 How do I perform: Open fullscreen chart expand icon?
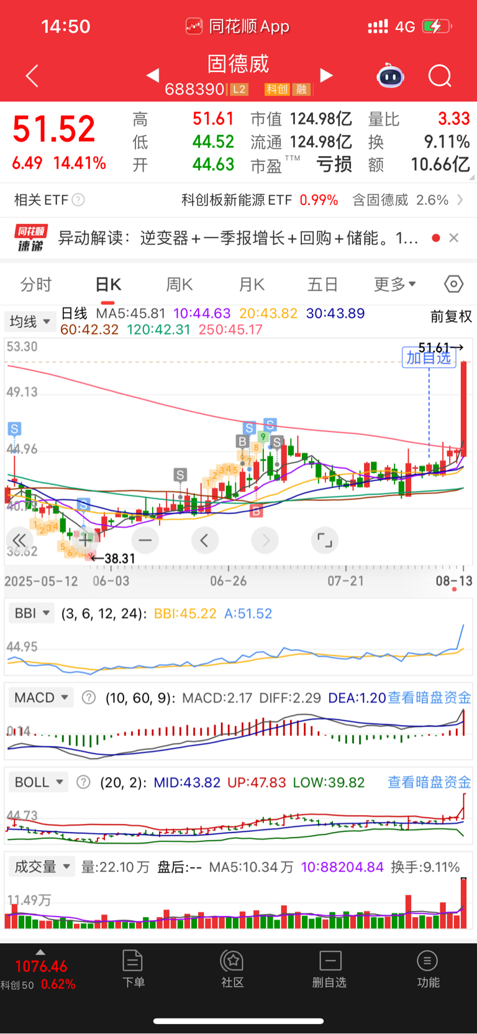coord(325,540)
